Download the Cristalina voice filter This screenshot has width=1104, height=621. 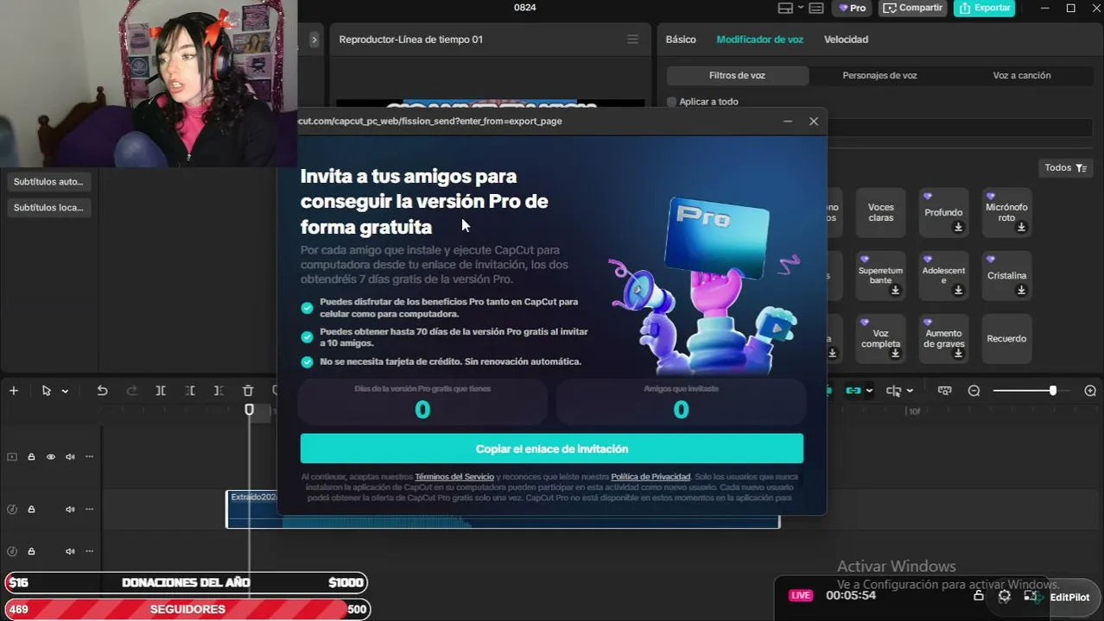[x=1021, y=291]
